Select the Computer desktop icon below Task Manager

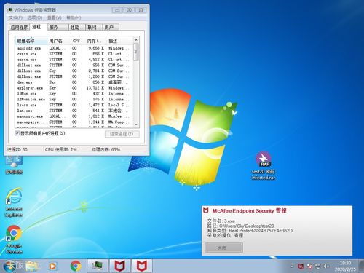[14, 165]
